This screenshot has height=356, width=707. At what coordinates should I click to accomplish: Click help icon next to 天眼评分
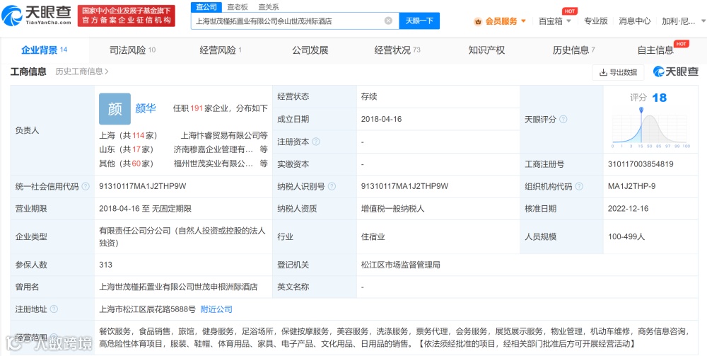point(563,120)
